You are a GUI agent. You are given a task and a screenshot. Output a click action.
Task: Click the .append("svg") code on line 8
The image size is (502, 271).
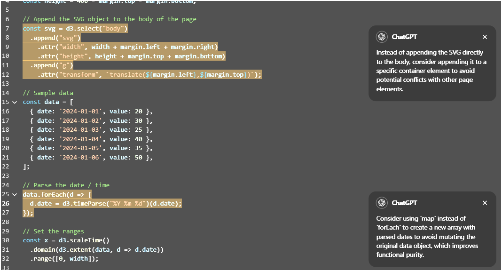55,38
